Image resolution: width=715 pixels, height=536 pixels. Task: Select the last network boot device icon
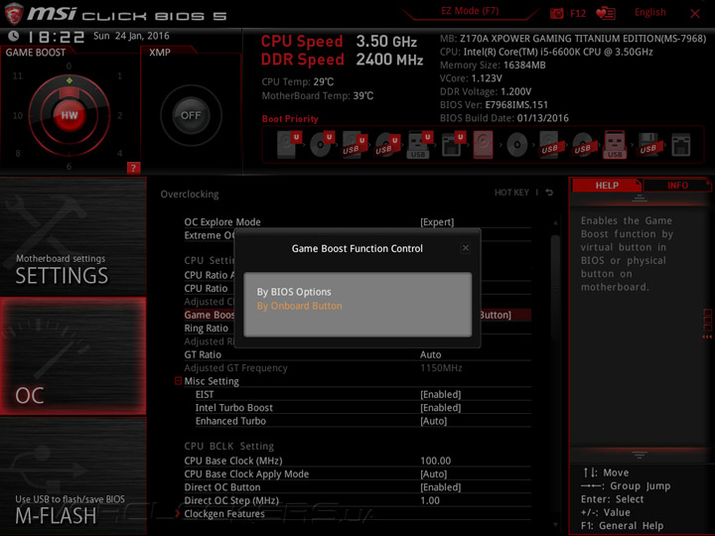(681, 145)
